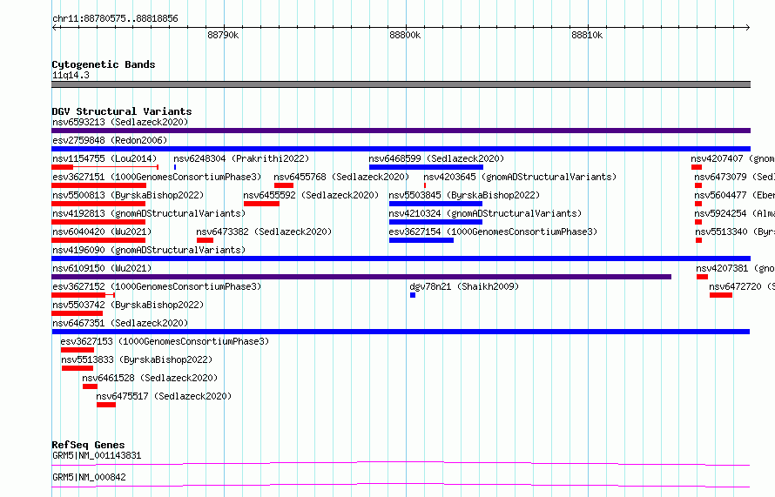Click esv3627154 1000GenomesConsortiumPhase3 label
Viewport: 775px width, 497px height.
click(493, 232)
